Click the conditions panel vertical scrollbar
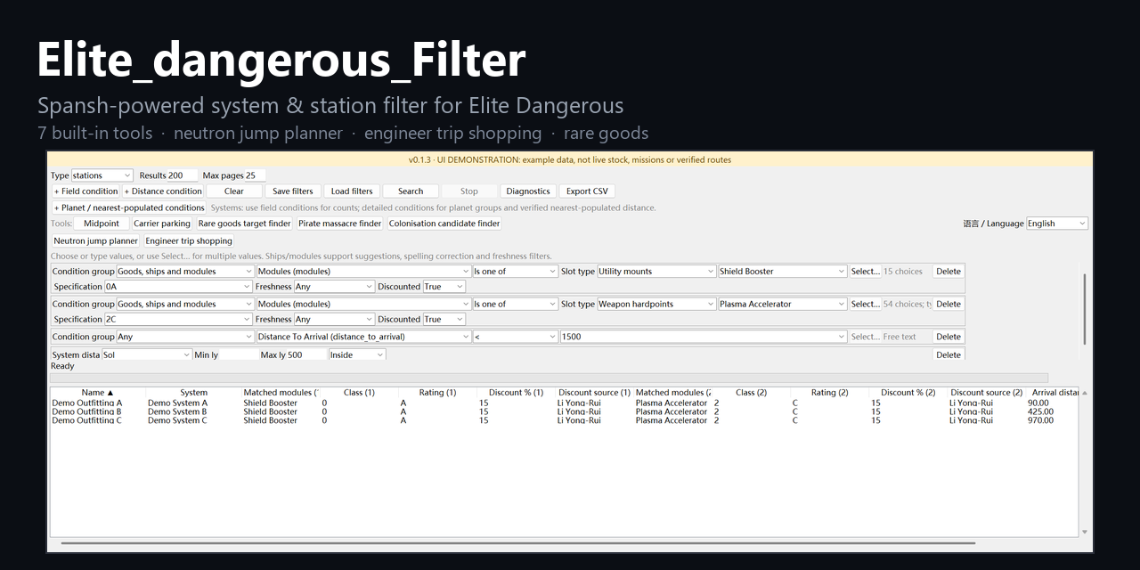 click(1084, 309)
